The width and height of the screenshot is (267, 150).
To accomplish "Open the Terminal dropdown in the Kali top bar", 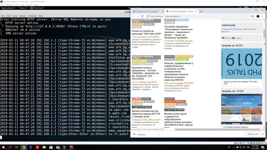I will 37,8.
